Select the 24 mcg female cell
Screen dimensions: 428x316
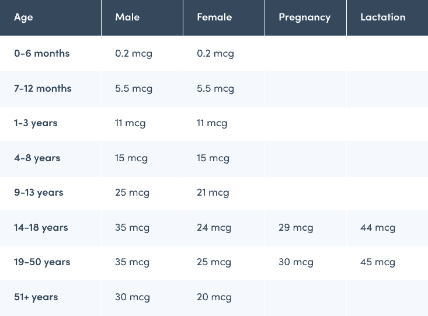(x=214, y=228)
